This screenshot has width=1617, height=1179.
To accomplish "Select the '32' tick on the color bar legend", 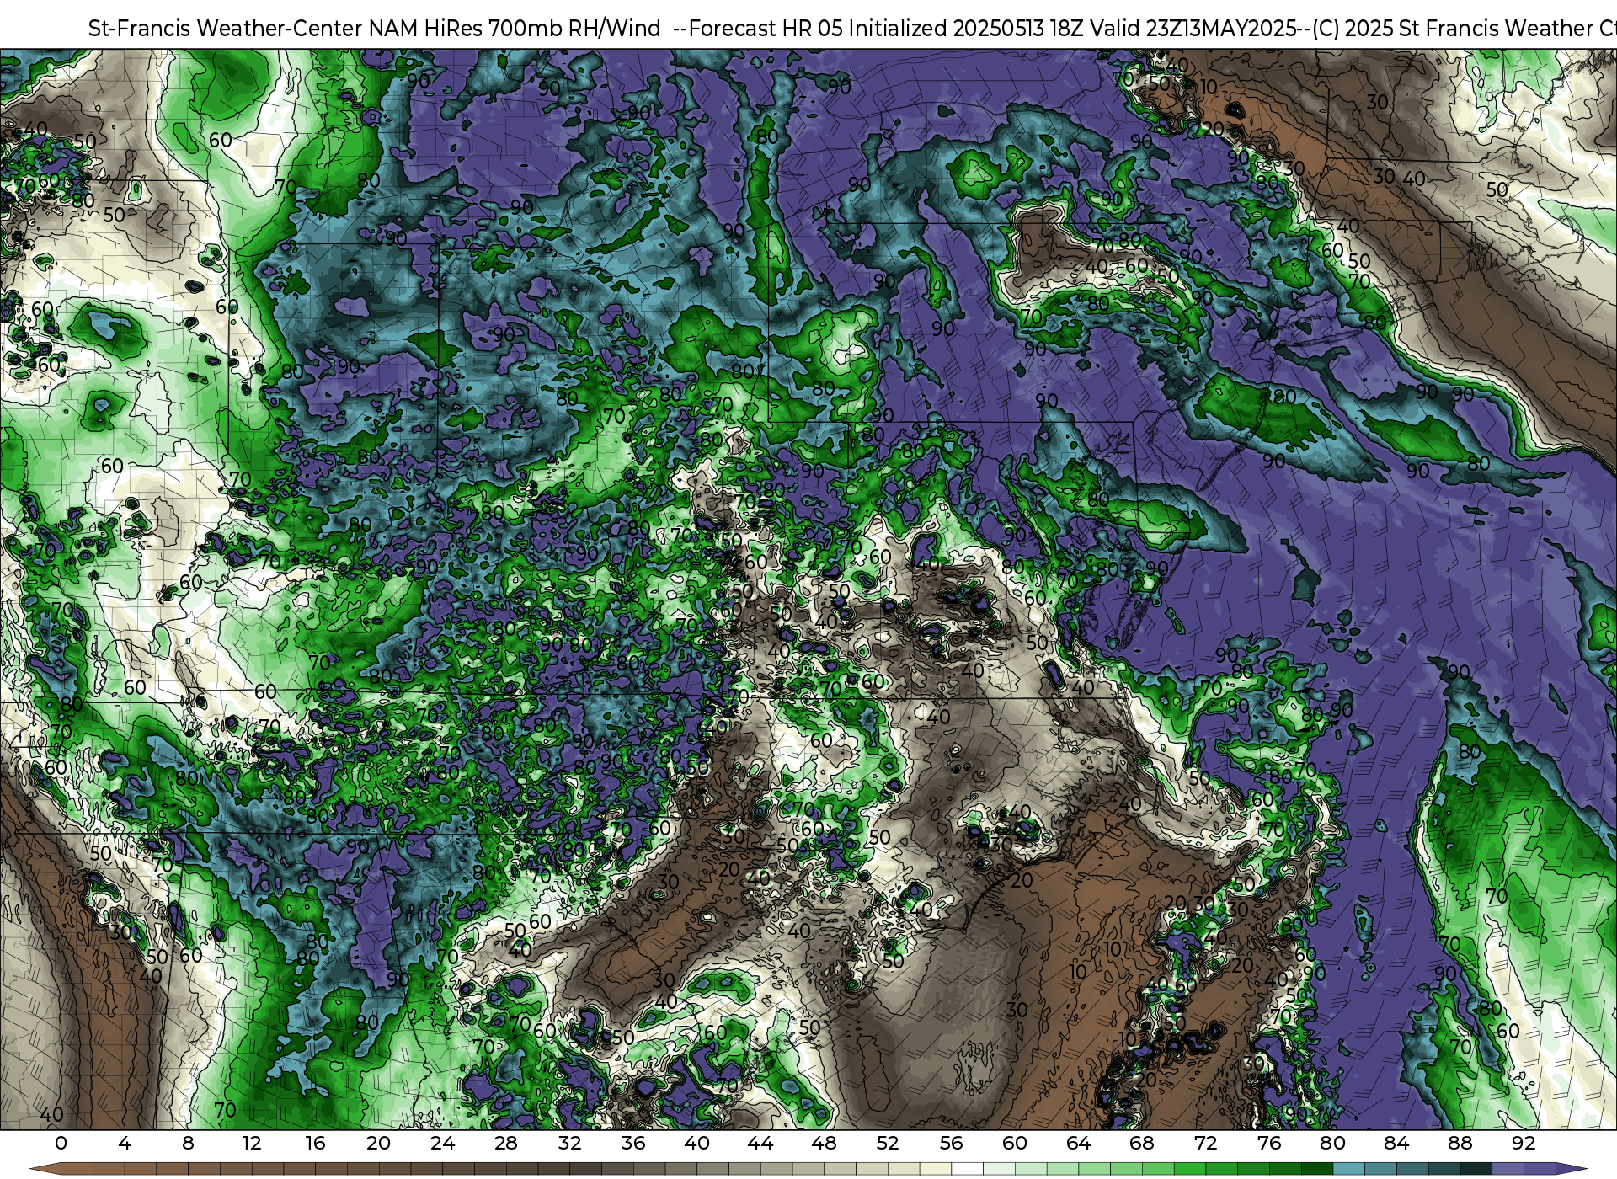I will 569,1143.
